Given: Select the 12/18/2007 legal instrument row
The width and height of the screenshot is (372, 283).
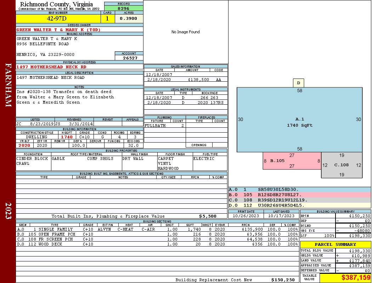Looking at the screenshot, I should coord(186,98).
